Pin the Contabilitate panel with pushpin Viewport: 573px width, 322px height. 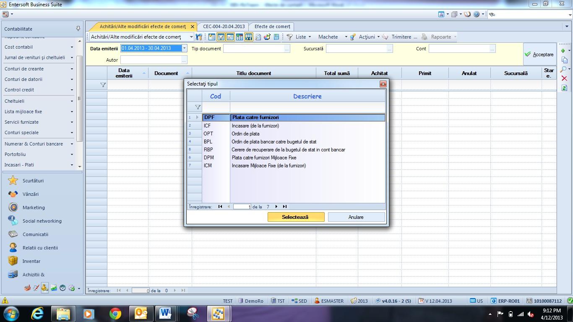point(78,29)
